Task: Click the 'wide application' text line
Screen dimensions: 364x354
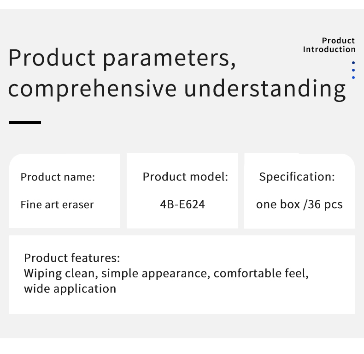Action: point(70,288)
